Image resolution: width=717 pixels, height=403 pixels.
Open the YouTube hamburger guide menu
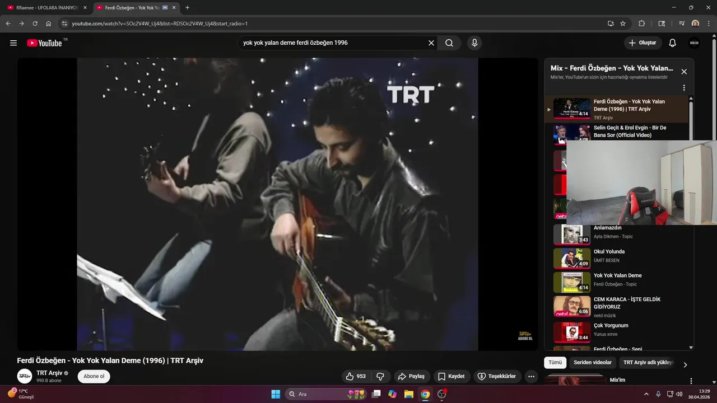[x=13, y=43]
